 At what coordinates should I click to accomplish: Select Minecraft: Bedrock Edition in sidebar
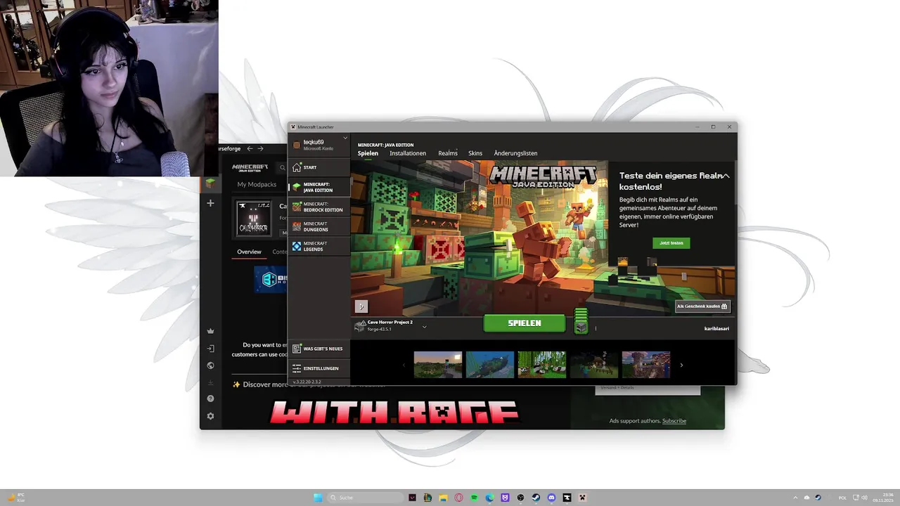coord(319,207)
